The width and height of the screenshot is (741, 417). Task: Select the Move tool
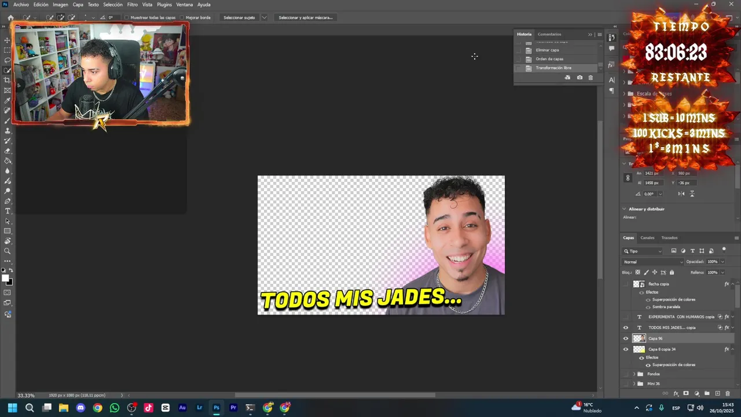(8, 41)
